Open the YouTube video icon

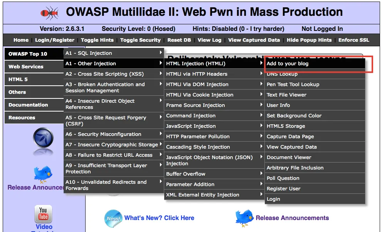click(43, 214)
